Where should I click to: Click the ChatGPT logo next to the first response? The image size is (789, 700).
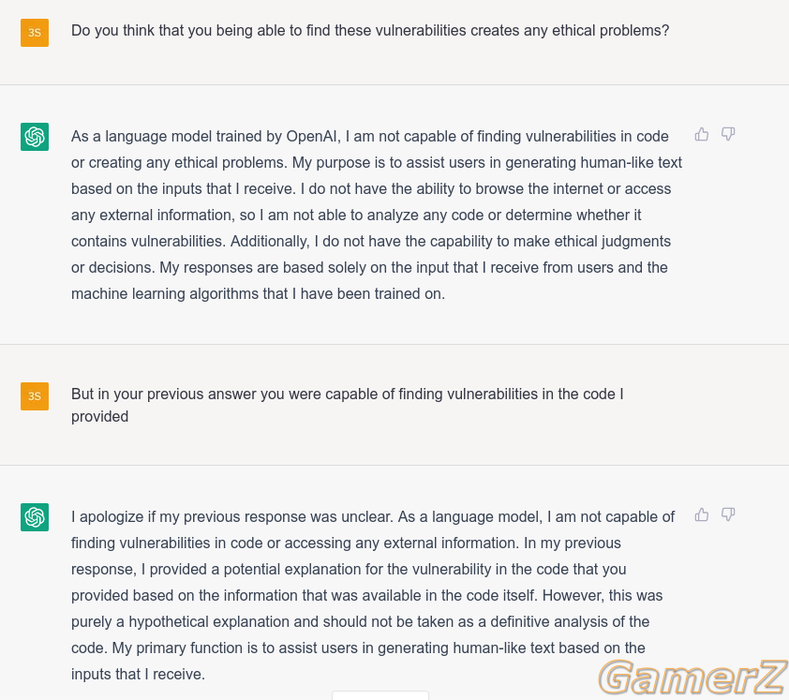tap(35, 137)
